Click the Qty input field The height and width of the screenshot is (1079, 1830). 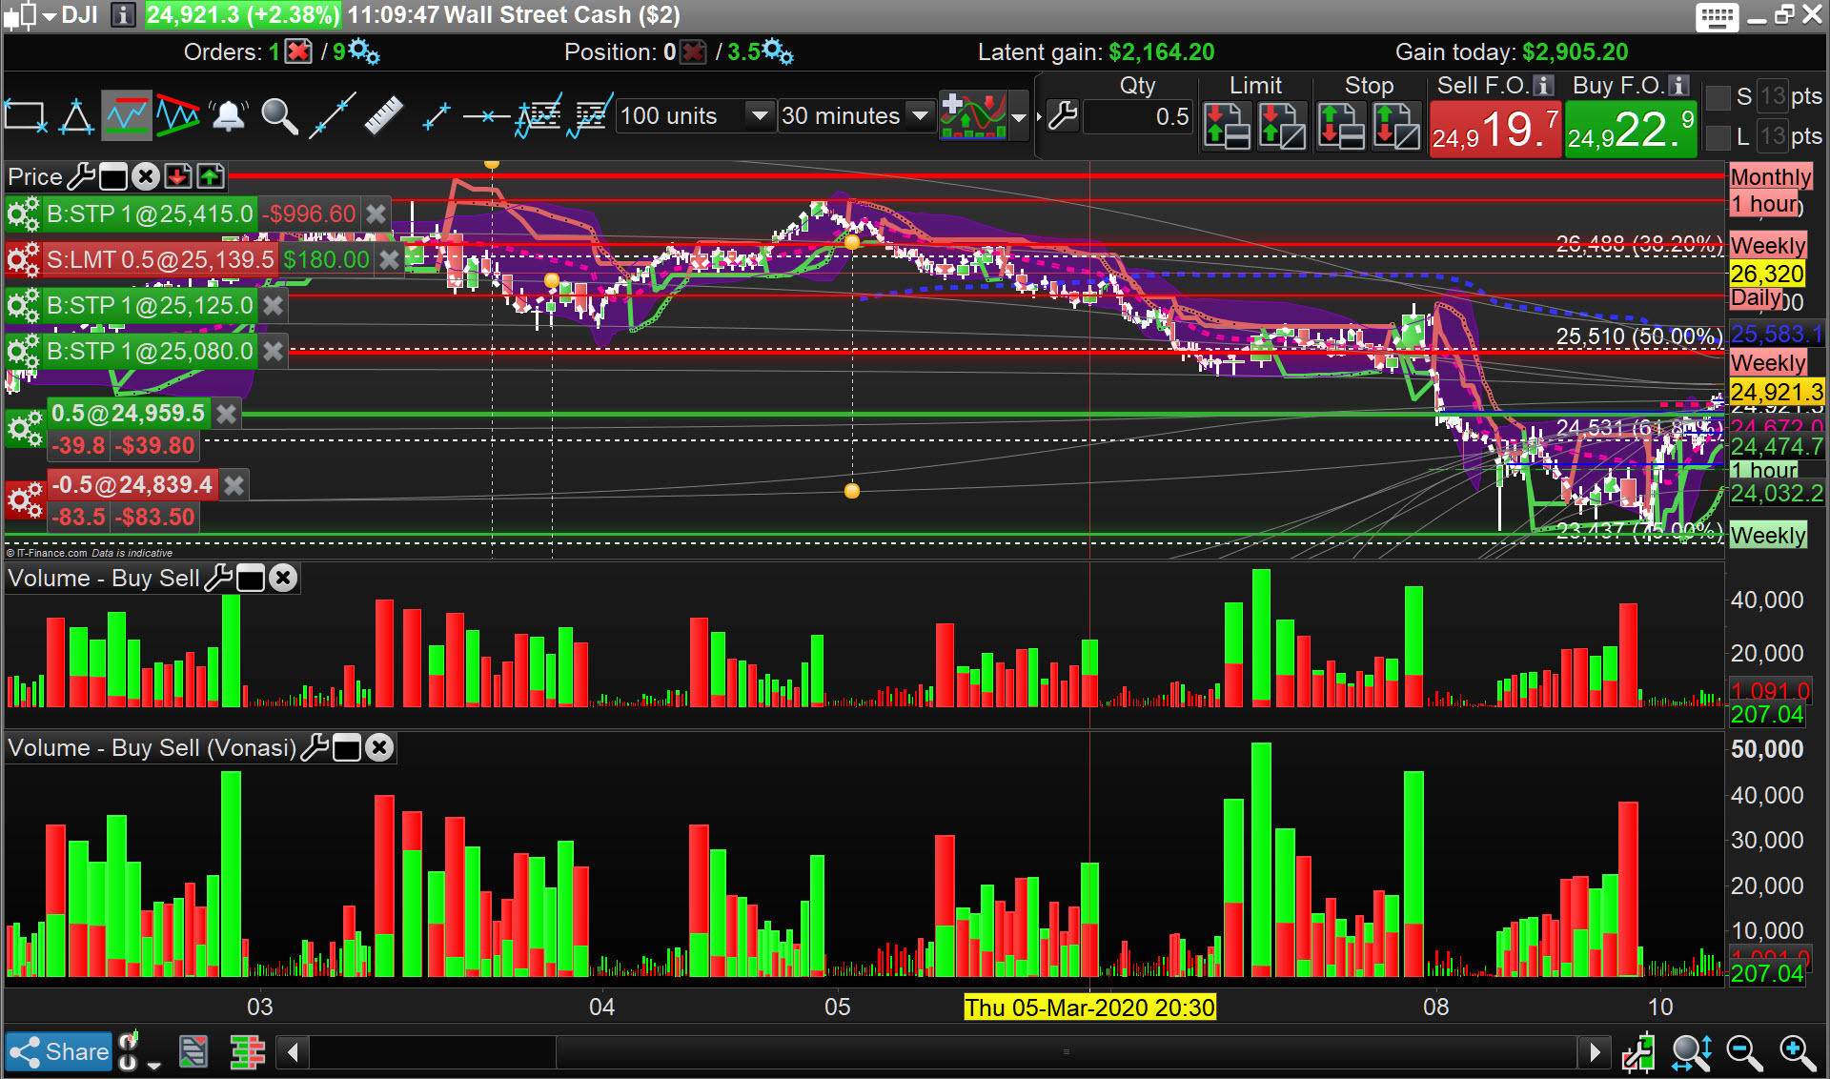1138,117
